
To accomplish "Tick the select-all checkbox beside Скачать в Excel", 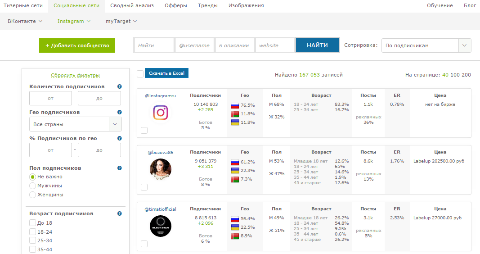I will pos(140,74).
